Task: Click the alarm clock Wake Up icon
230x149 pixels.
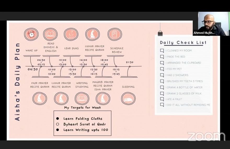Action: pos(31,34)
